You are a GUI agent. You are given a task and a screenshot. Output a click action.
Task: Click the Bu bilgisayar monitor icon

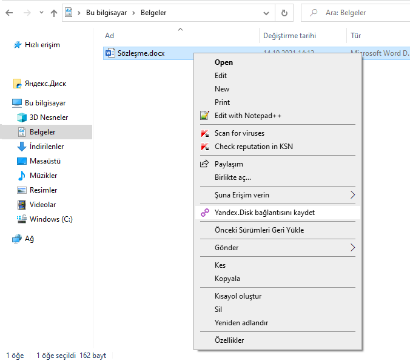pos(17,103)
